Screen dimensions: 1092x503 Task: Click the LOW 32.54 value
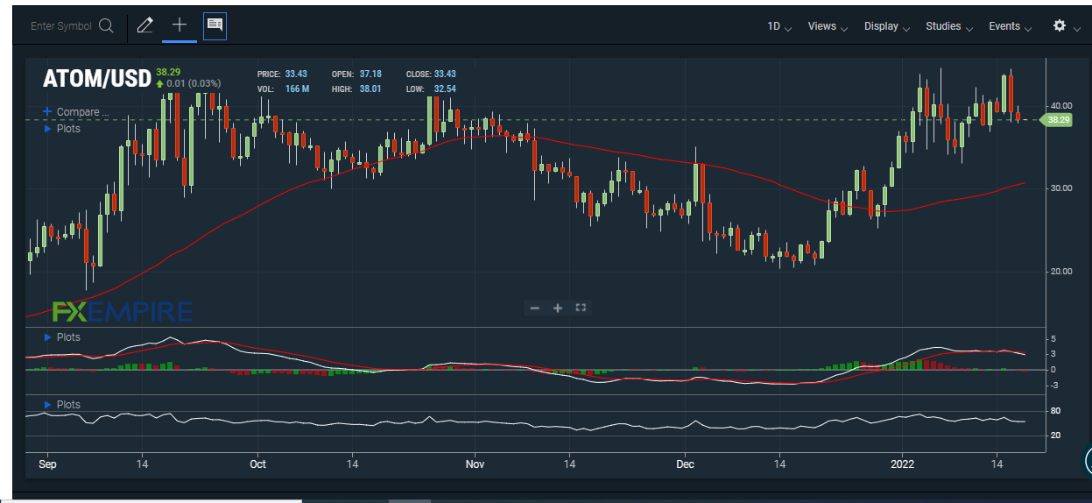click(x=444, y=89)
